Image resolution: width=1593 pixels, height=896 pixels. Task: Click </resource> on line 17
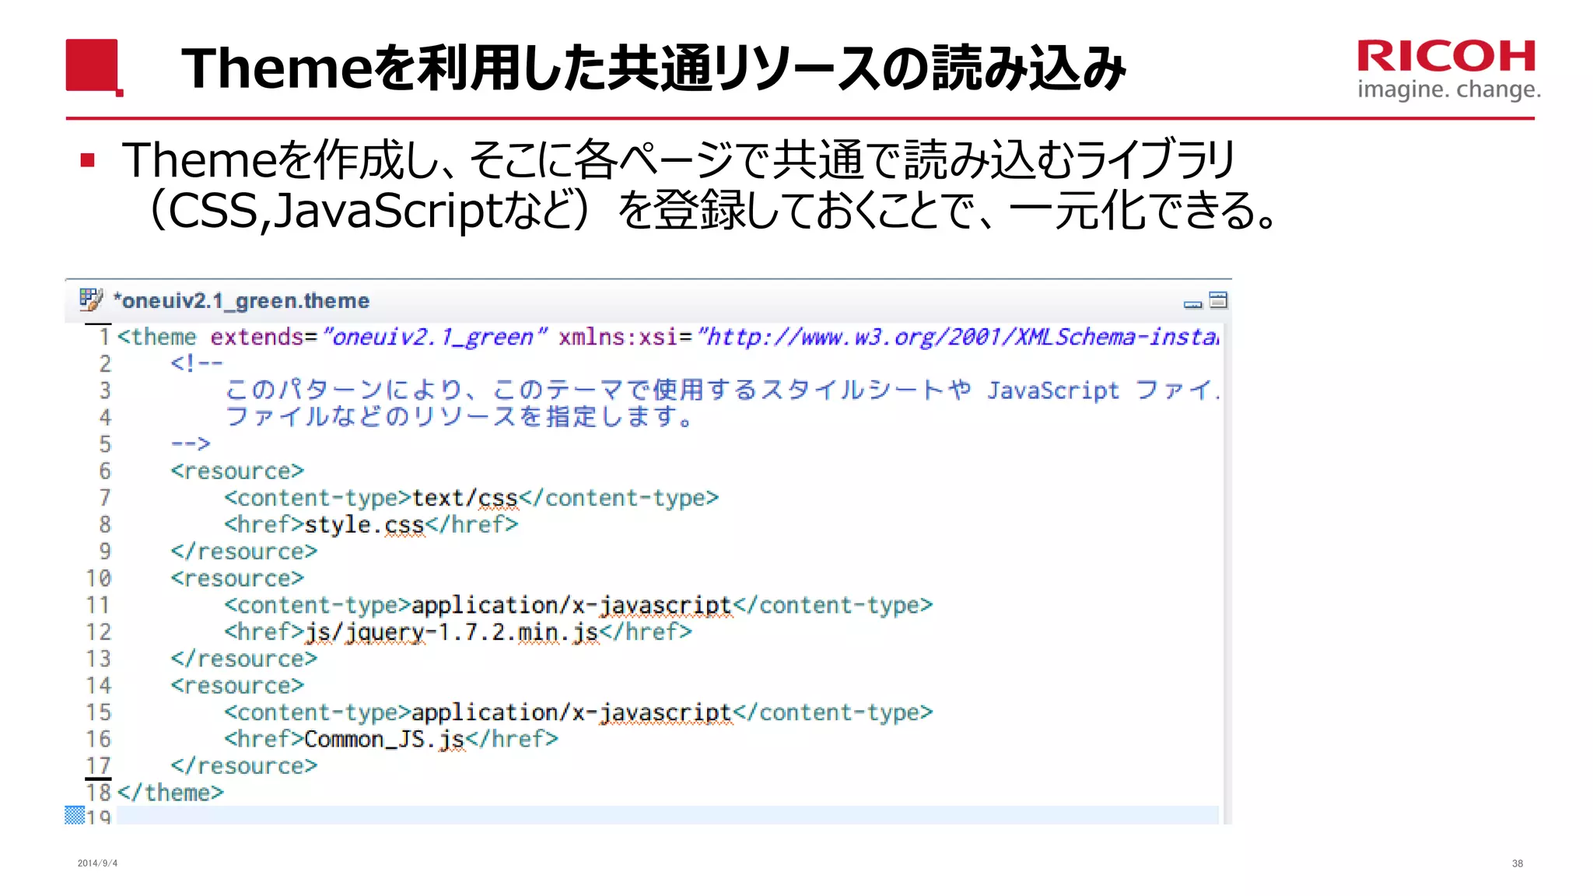(x=244, y=766)
